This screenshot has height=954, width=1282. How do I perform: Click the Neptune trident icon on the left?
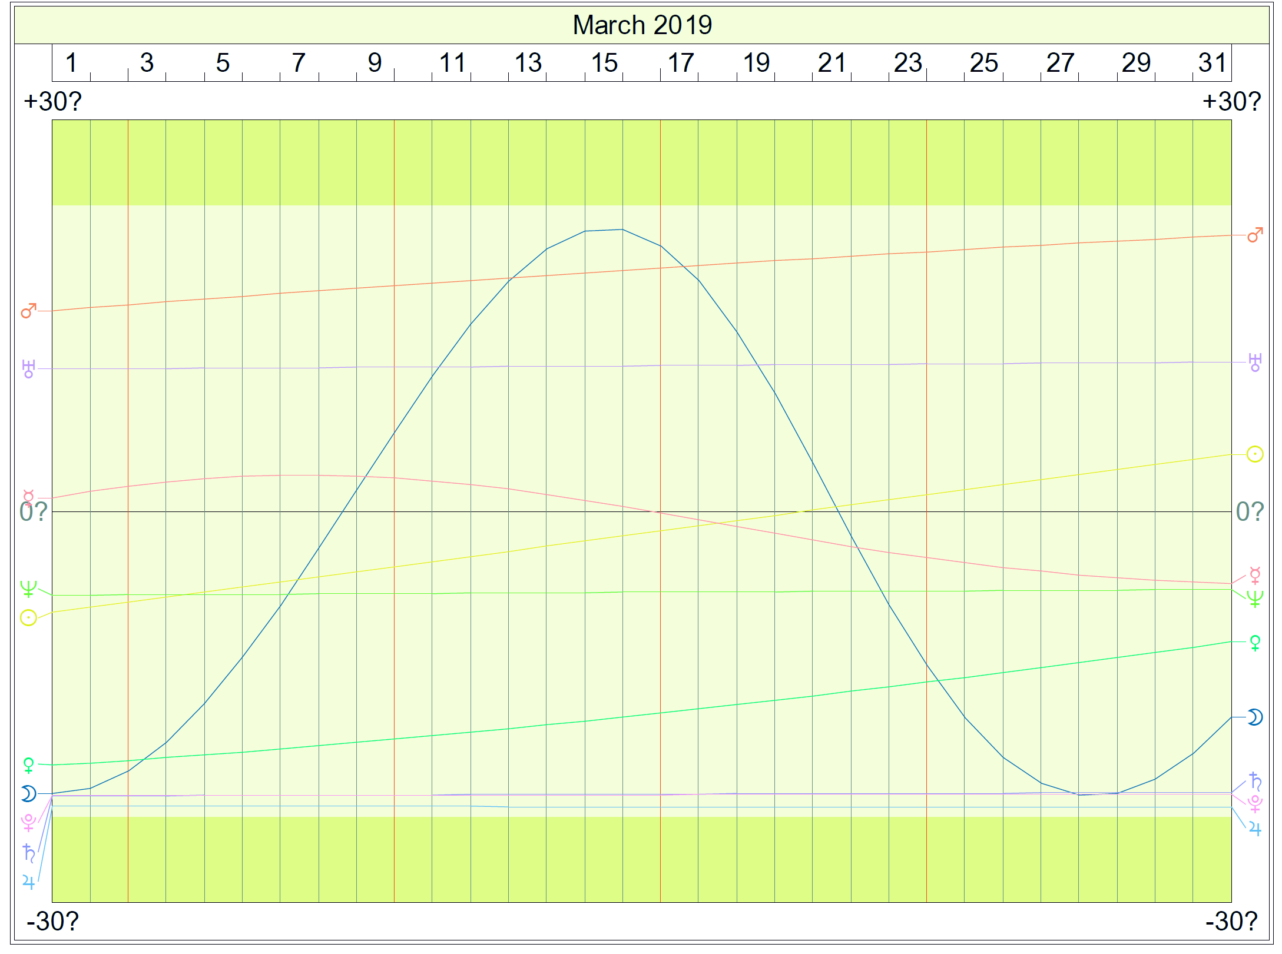pos(28,589)
